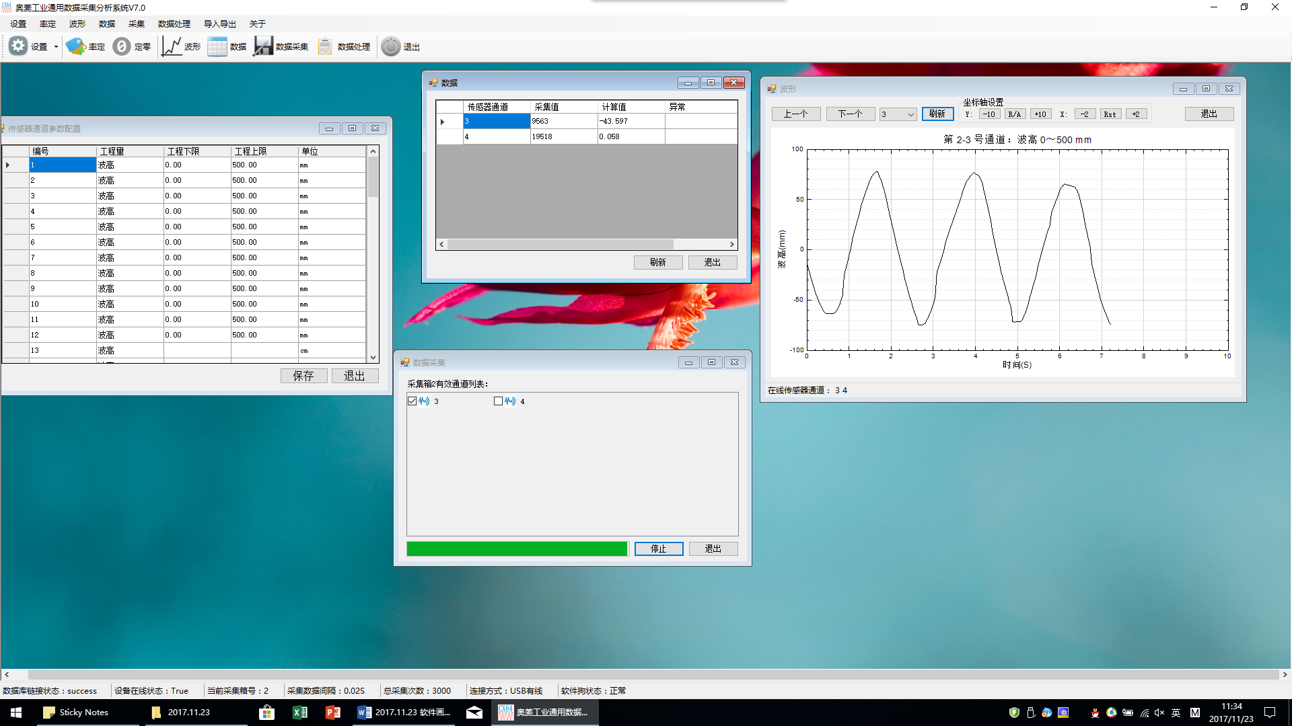This screenshot has width=1292, height=726.
Task: Click the main window horizontal scrollbar right arrow
Action: coord(1285,674)
